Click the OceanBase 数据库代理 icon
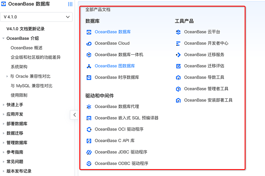The width and height of the screenshot is (265, 176). point(89,107)
